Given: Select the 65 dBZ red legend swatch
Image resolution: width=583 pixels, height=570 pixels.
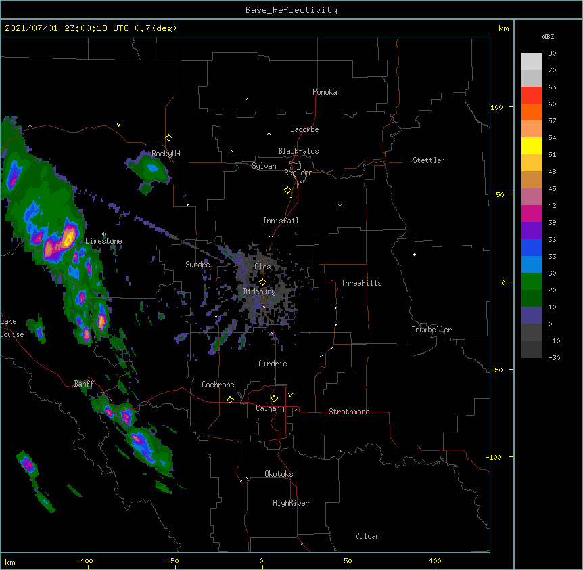Looking at the screenshot, I should pos(532,95).
